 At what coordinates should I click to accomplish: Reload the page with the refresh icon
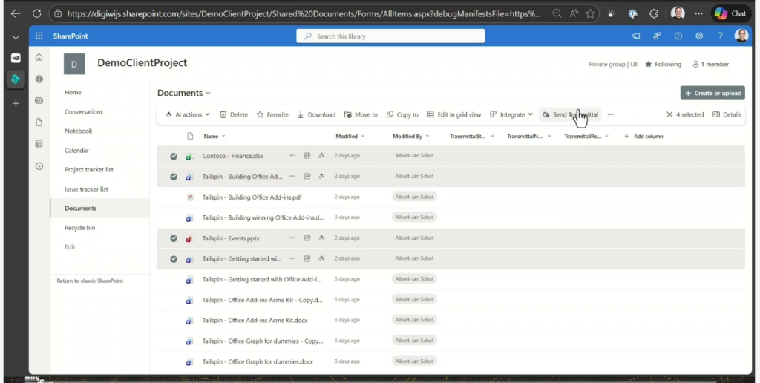tap(37, 13)
